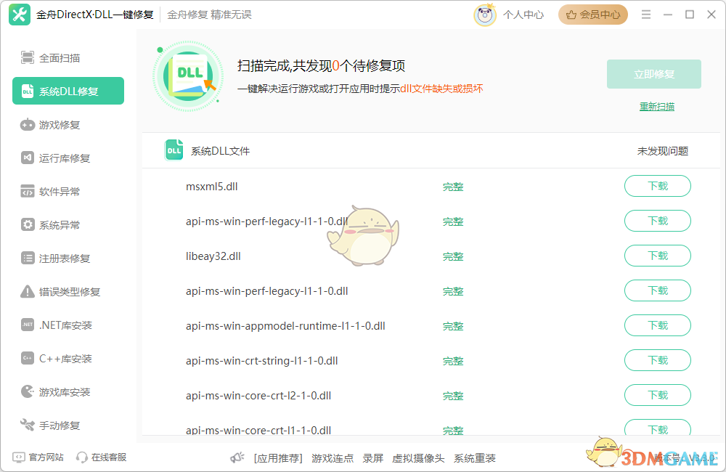Select the libeay32.dll file name
The image size is (726, 472).
coord(213,256)
